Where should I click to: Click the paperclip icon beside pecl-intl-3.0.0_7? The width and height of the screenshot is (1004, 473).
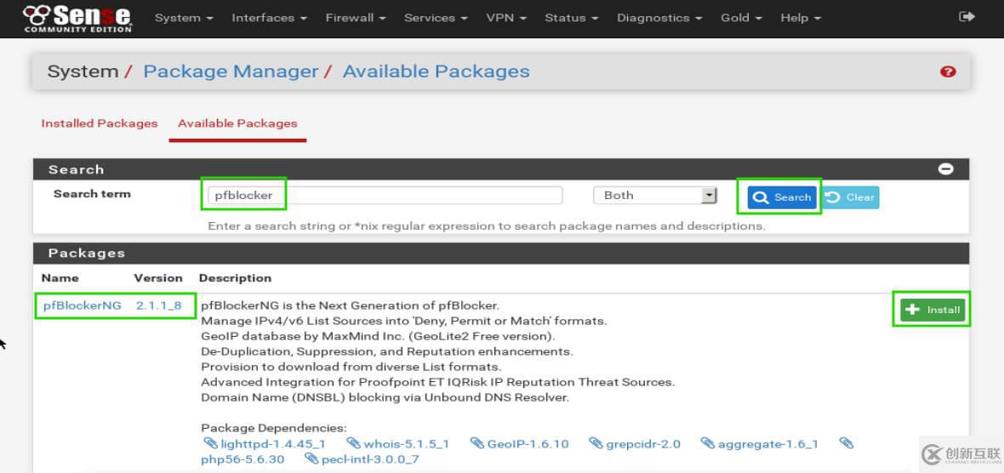point(311,459)
